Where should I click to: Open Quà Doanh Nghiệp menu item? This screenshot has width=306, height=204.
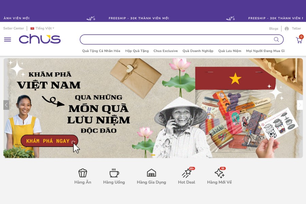tap(198, 51)
